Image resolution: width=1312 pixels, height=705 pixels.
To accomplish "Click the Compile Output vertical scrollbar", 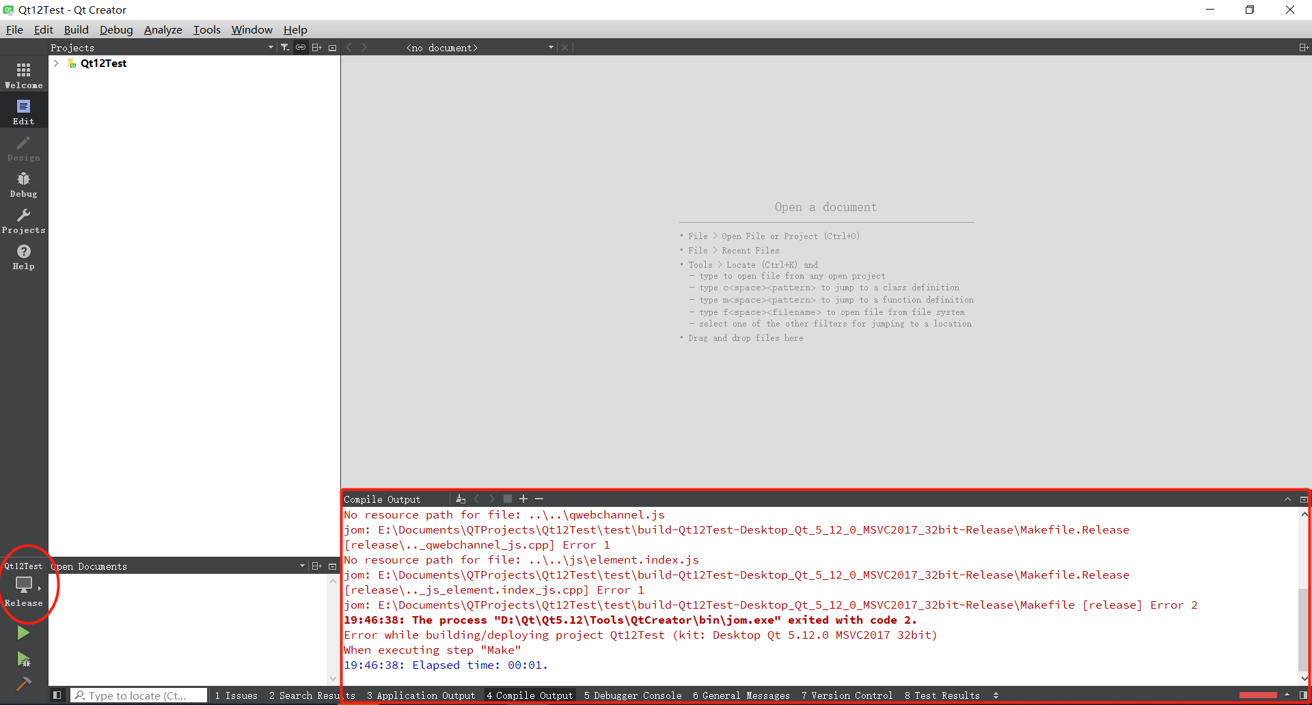I will coord(1304,628).
